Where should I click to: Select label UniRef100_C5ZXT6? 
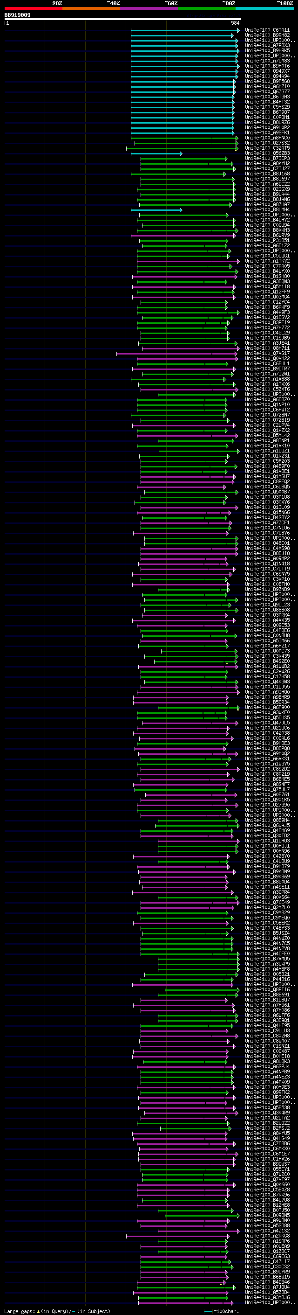pos(267,389)
